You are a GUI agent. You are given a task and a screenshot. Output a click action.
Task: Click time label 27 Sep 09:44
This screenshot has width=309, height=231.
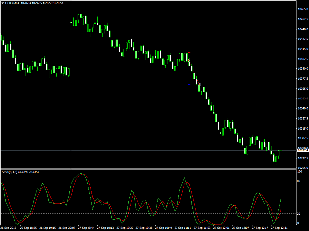click(86, 228)
